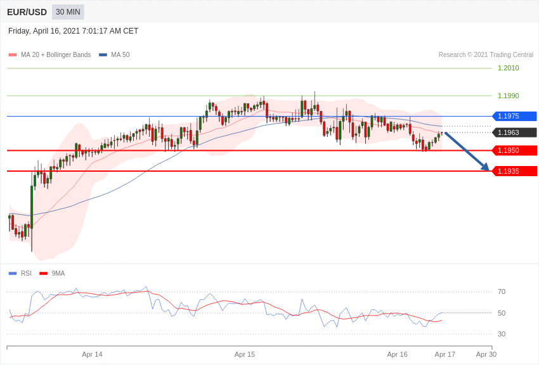Click the EUR/USD pair title

pos(27,13)
